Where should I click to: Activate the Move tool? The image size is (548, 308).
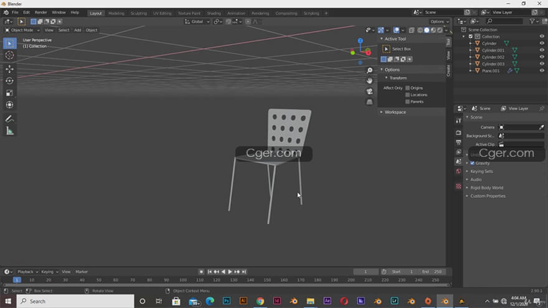tap(9, 69)
